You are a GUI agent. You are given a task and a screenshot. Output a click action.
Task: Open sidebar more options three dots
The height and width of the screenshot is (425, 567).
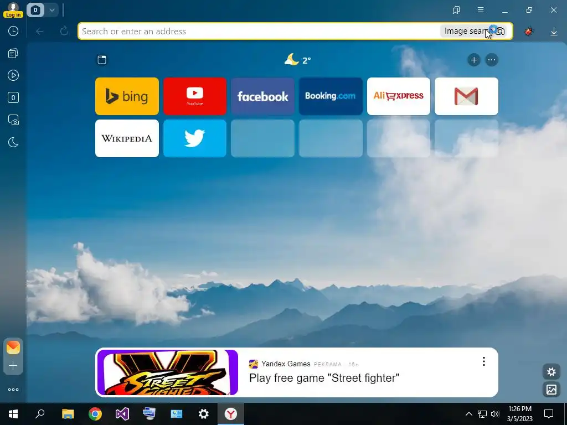[13, 390]
